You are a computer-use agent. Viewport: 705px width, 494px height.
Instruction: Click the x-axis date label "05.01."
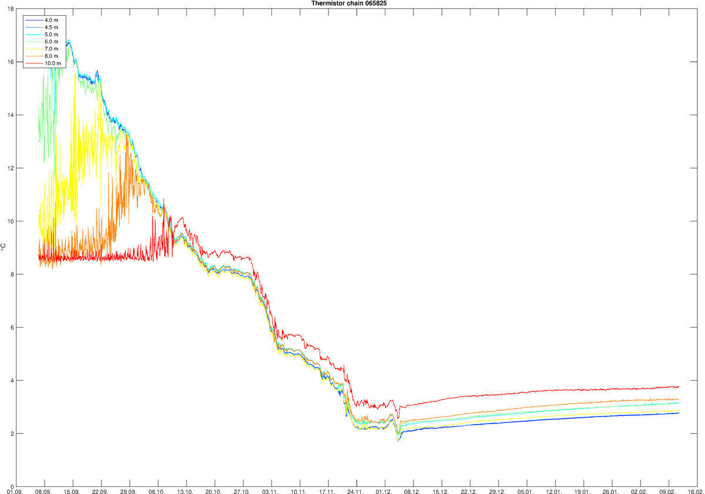pos(525,490)
